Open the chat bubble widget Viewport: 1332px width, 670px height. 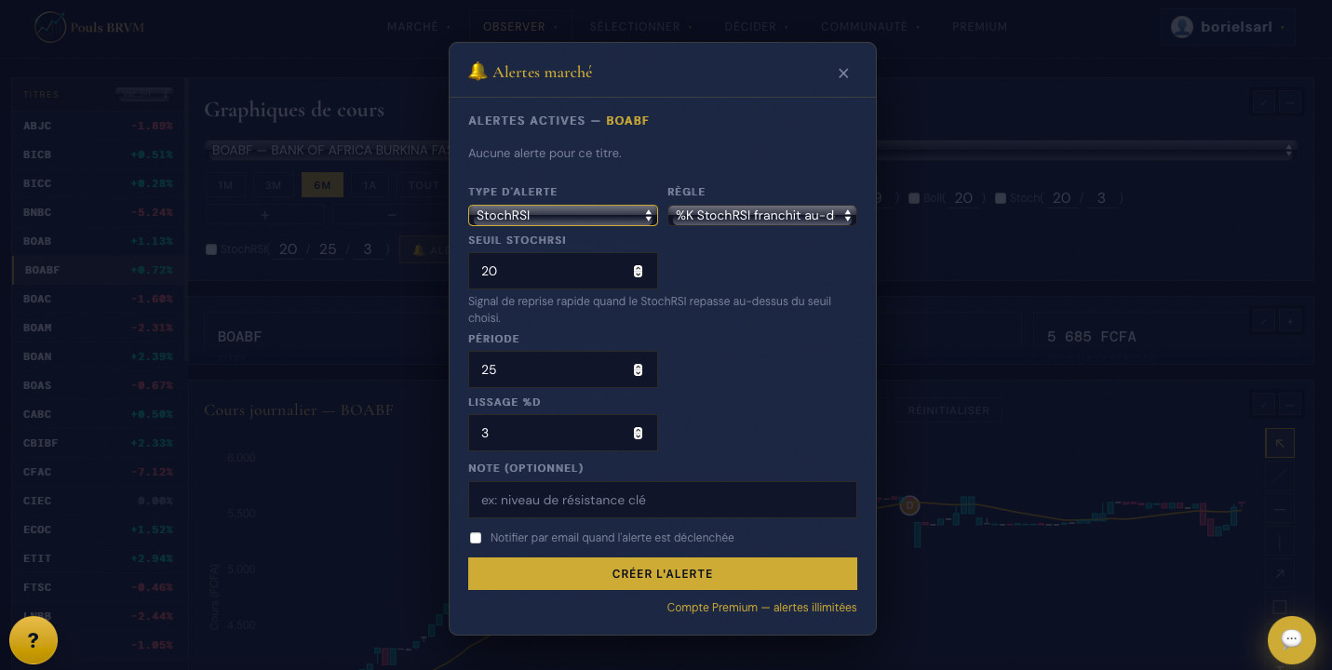click(x=1292, y=640)
